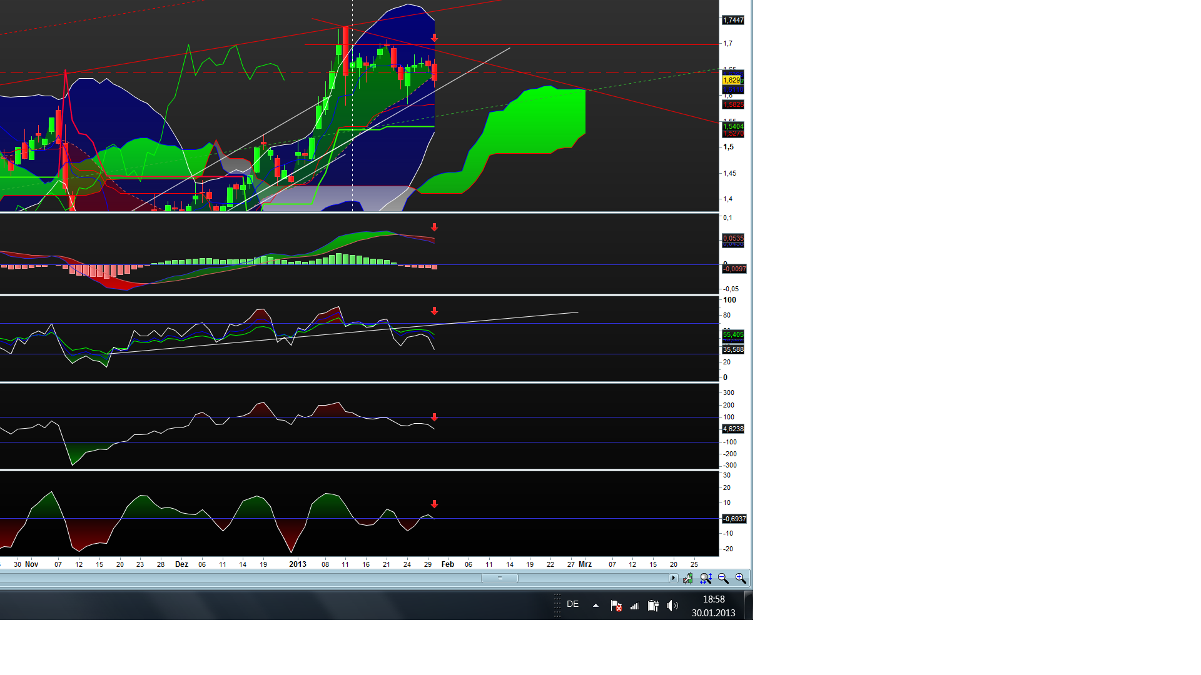This screenshot has height=675, width=1201.
Task: Open the network signal tray icon
Action: pyautogui.click(x=634, y=606)
